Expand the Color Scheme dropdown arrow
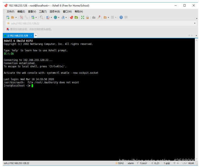The image size is (199, 167). click(x=51, y=17)
